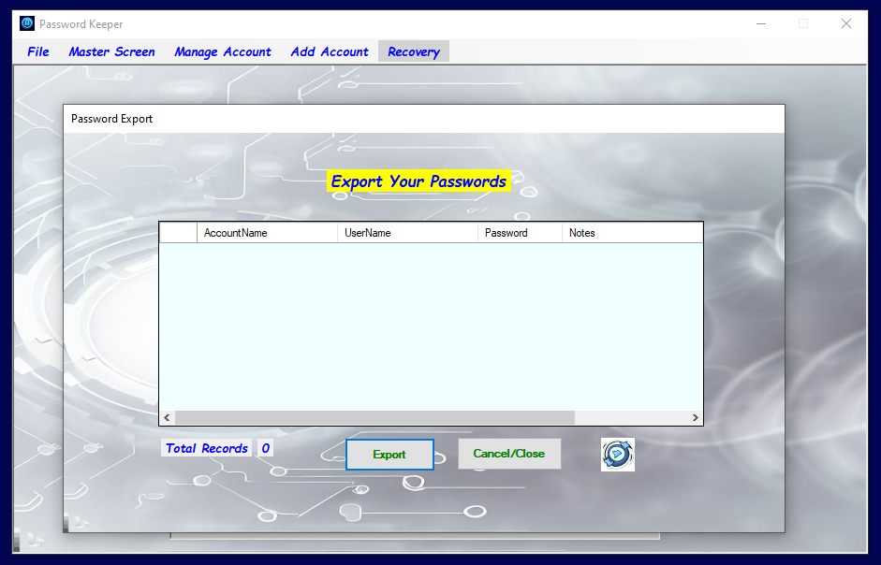The width and height of the screenshot is (881, 565).
Task: Click the Cancel/Close button
Action: coord(508,454)
